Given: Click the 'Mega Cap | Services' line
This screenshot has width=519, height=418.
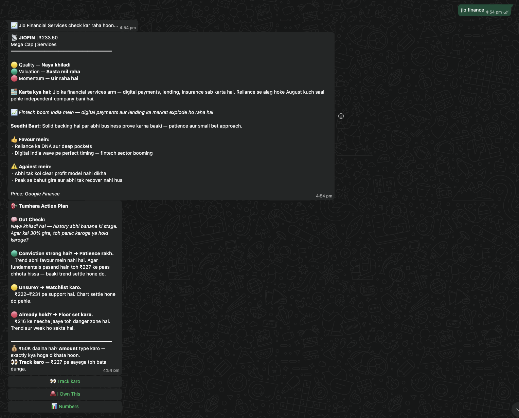Looking at the screenshot, I should pos(34,44).
